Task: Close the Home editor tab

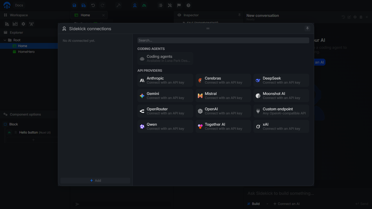Action: click(103, 15)
